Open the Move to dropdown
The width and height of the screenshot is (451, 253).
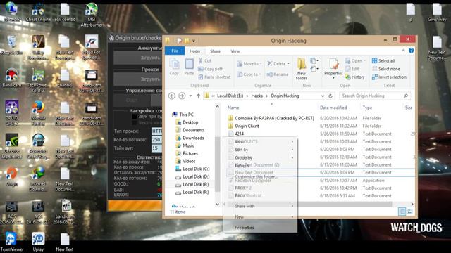coord(249,64)
